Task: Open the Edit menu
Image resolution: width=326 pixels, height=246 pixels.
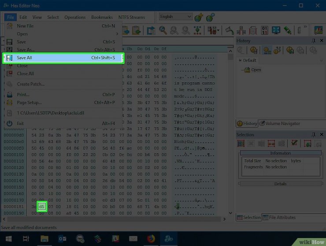Action: pos(23,17)
